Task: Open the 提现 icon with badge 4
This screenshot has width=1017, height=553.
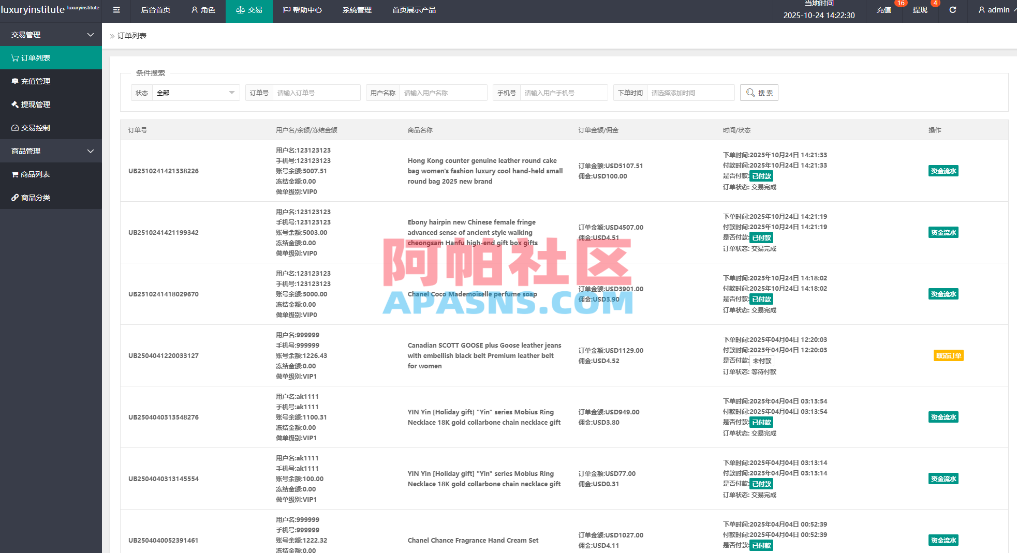Action: point(920,10)
